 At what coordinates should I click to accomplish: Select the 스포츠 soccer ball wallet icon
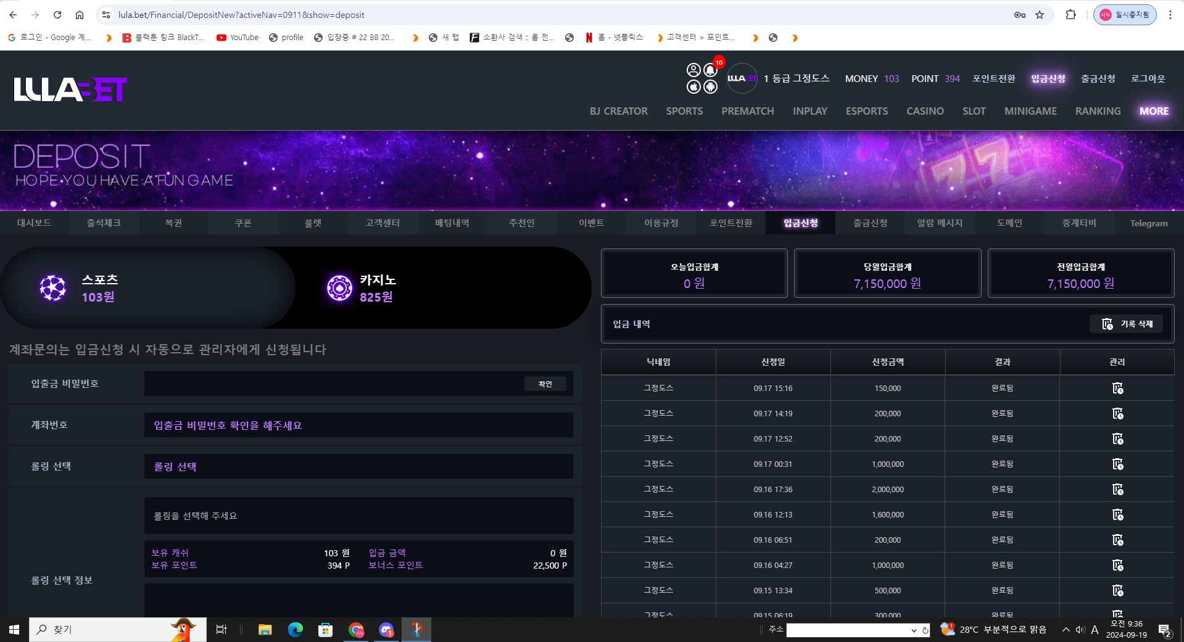[53, 288]
